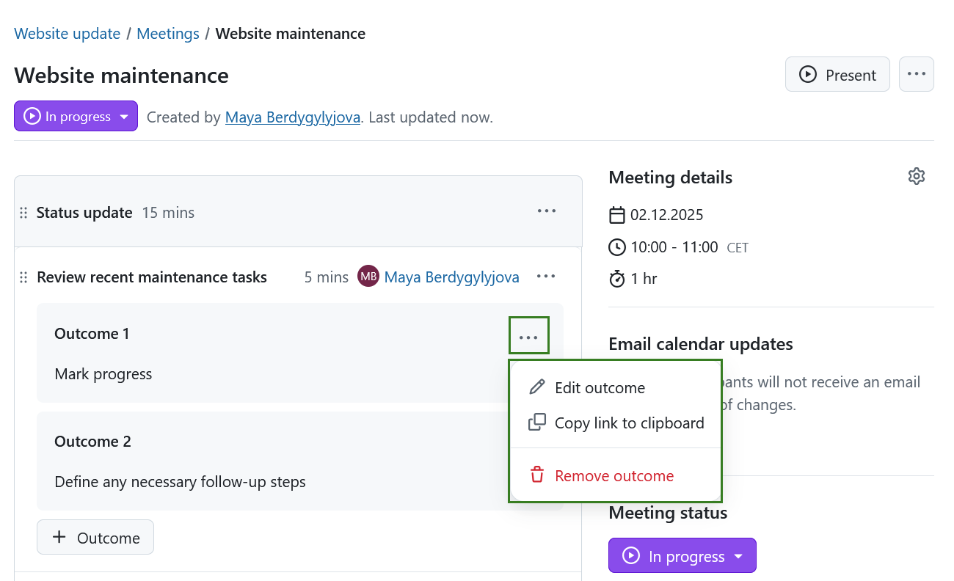This screenshot has width=954, height=581.
Task: Open the Meeting details settings gear
Action: point(916,176)
